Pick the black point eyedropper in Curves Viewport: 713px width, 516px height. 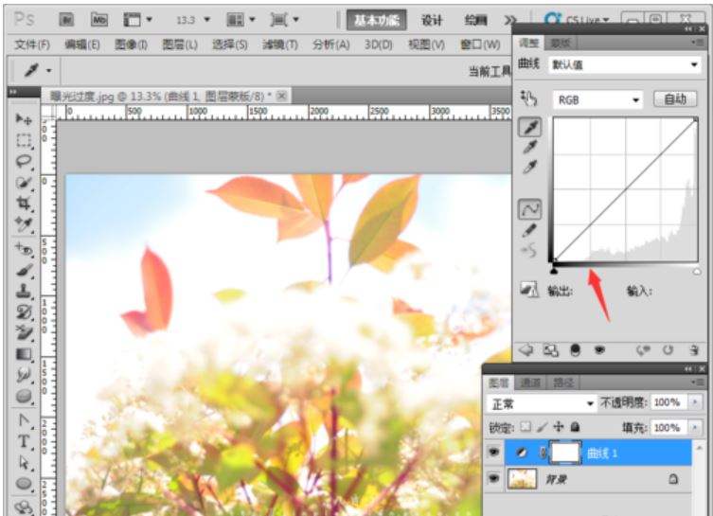tap(529, 127)
